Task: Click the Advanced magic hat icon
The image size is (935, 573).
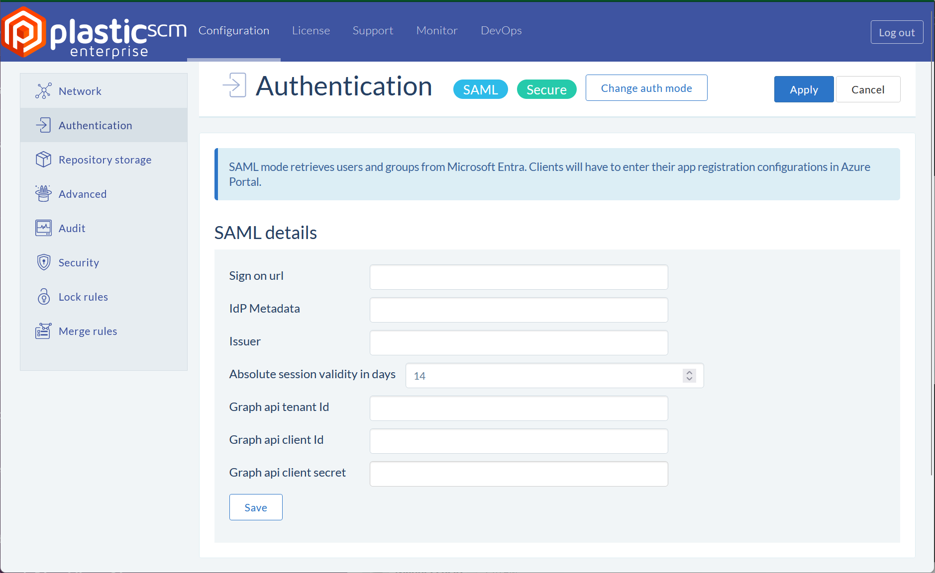Action: click(43, 194)
